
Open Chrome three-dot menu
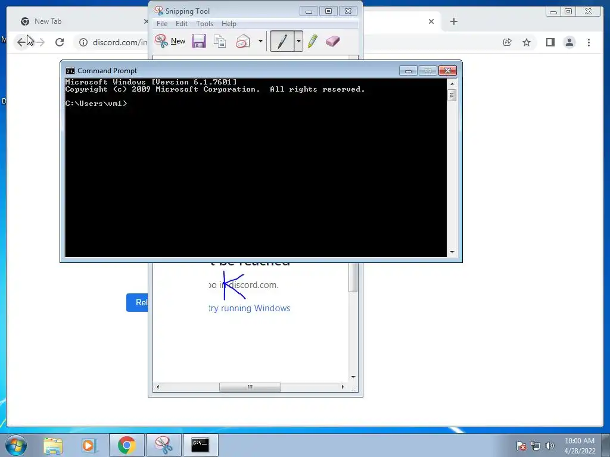[589, 42]
